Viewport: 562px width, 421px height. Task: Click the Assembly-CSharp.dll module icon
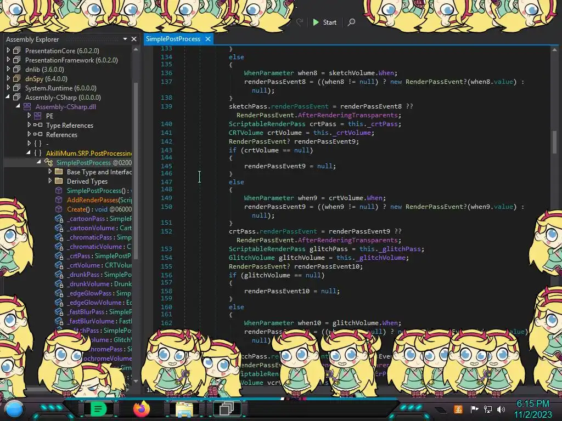pyautogui.click(x=27, y=106)
